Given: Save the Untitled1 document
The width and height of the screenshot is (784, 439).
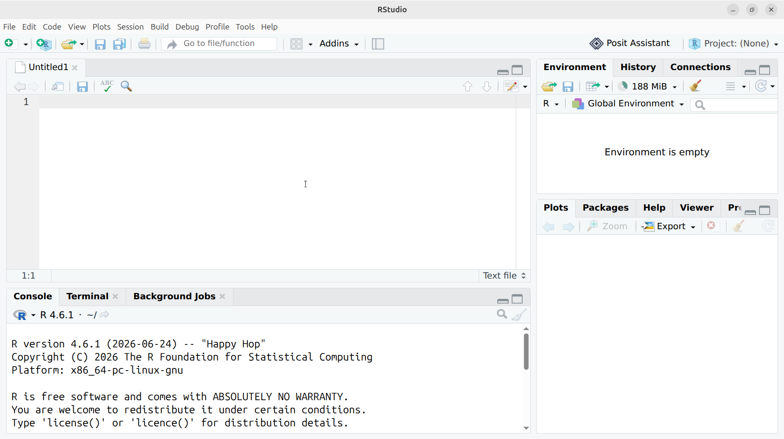Looking at the screenshot, I should point(82,87).
